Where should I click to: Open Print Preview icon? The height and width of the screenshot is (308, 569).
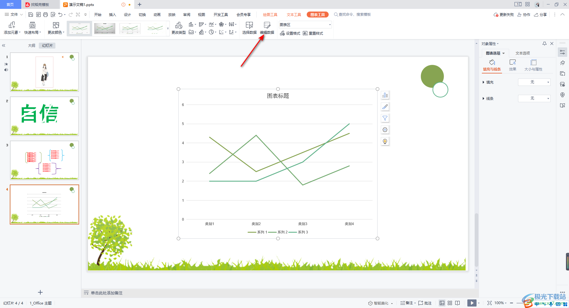point(53,15)
